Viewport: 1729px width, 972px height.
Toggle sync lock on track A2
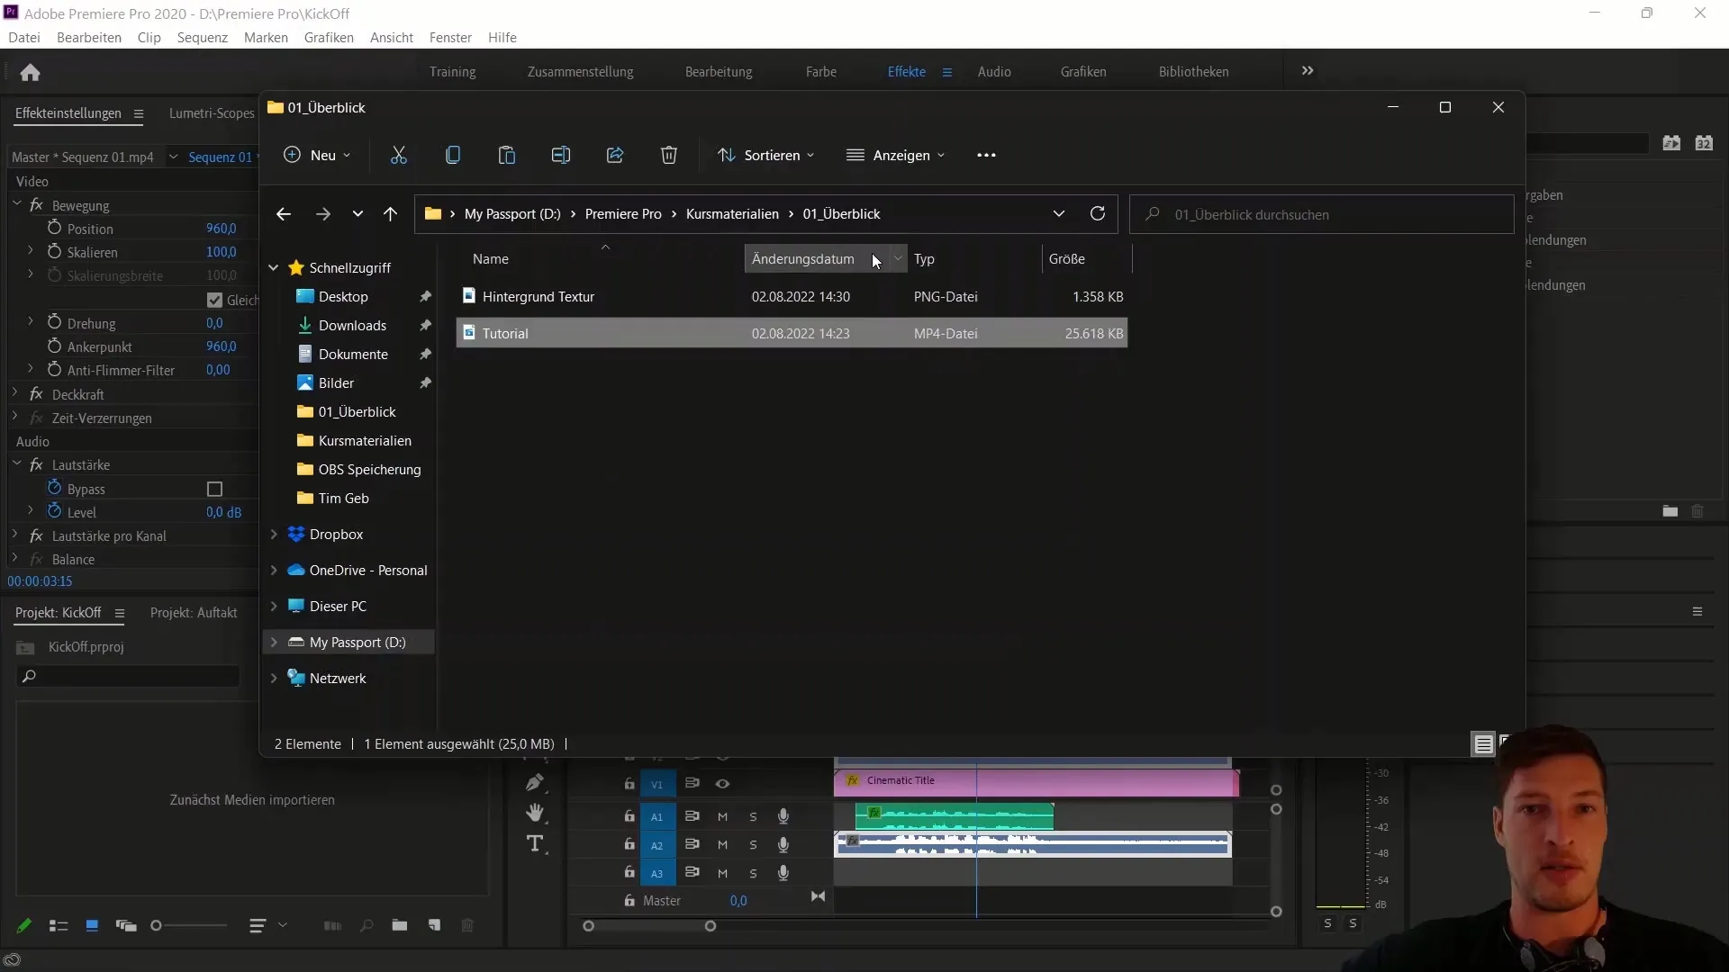tap(692, 845)
